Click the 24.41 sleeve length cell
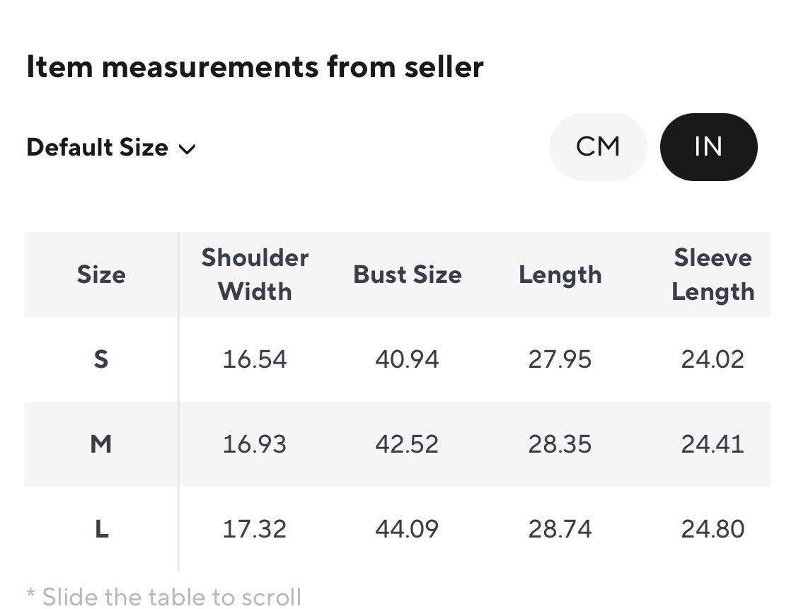 coord(713,444)
